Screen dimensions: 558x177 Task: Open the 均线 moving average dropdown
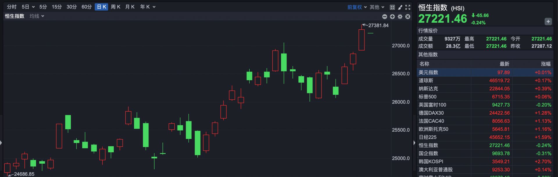click(37, 16)
